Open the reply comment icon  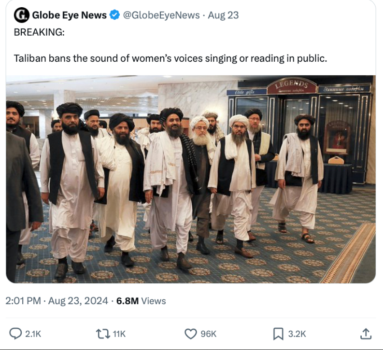15,334
